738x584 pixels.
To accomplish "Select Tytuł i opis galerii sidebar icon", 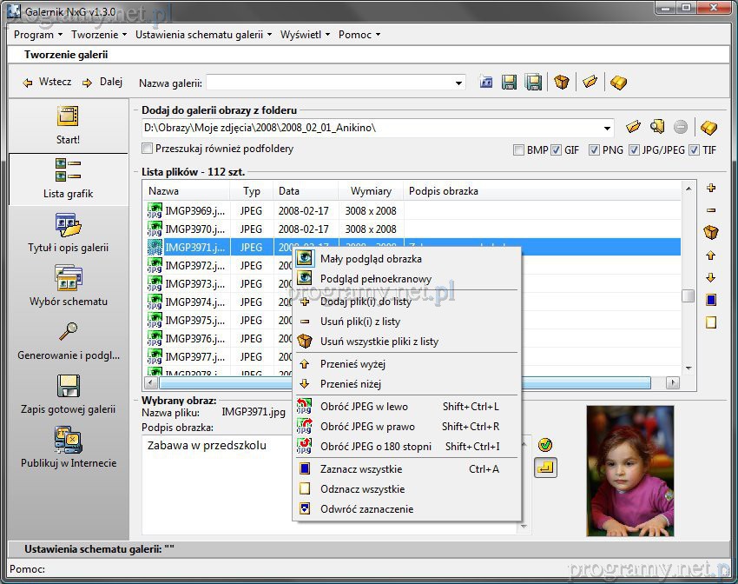I will point(68,232).
